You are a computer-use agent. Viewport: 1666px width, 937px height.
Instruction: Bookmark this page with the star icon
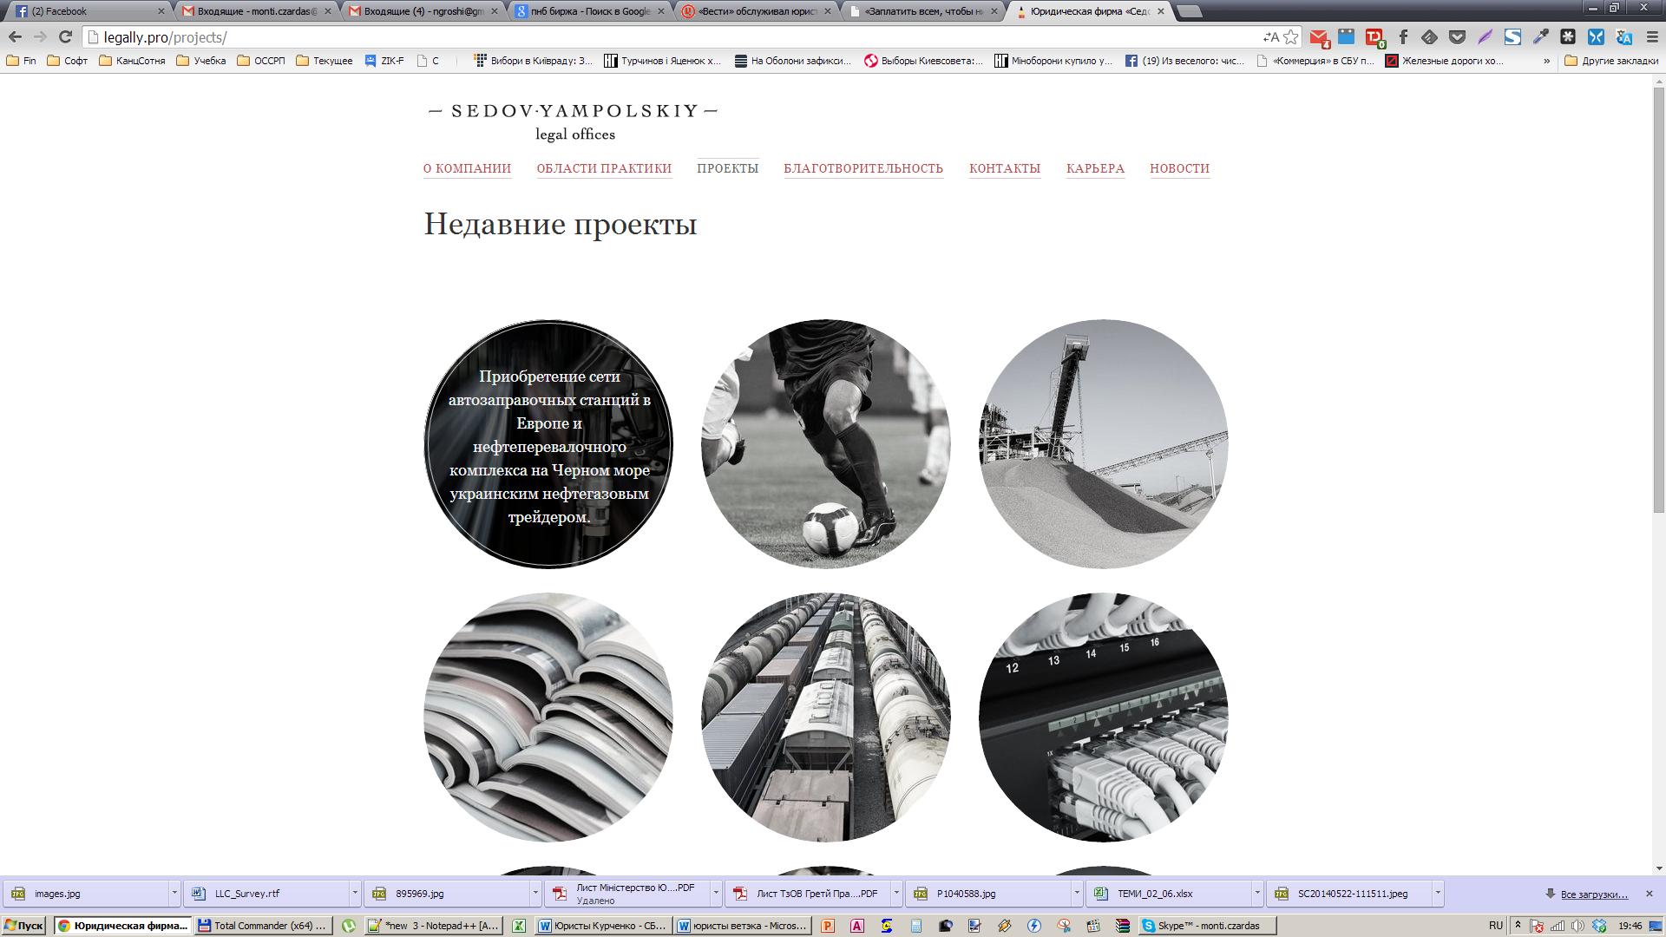tap(1291, 36)
